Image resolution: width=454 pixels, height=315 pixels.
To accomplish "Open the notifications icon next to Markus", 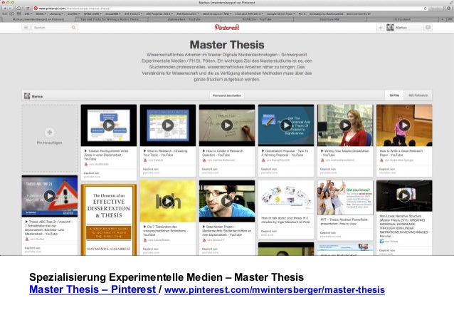I will (428, 28).
